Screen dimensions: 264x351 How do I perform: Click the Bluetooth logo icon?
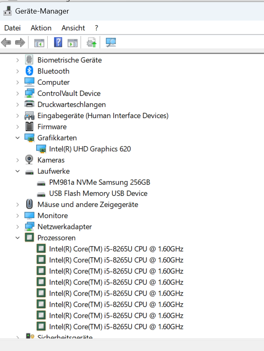[x=29, y=71]
